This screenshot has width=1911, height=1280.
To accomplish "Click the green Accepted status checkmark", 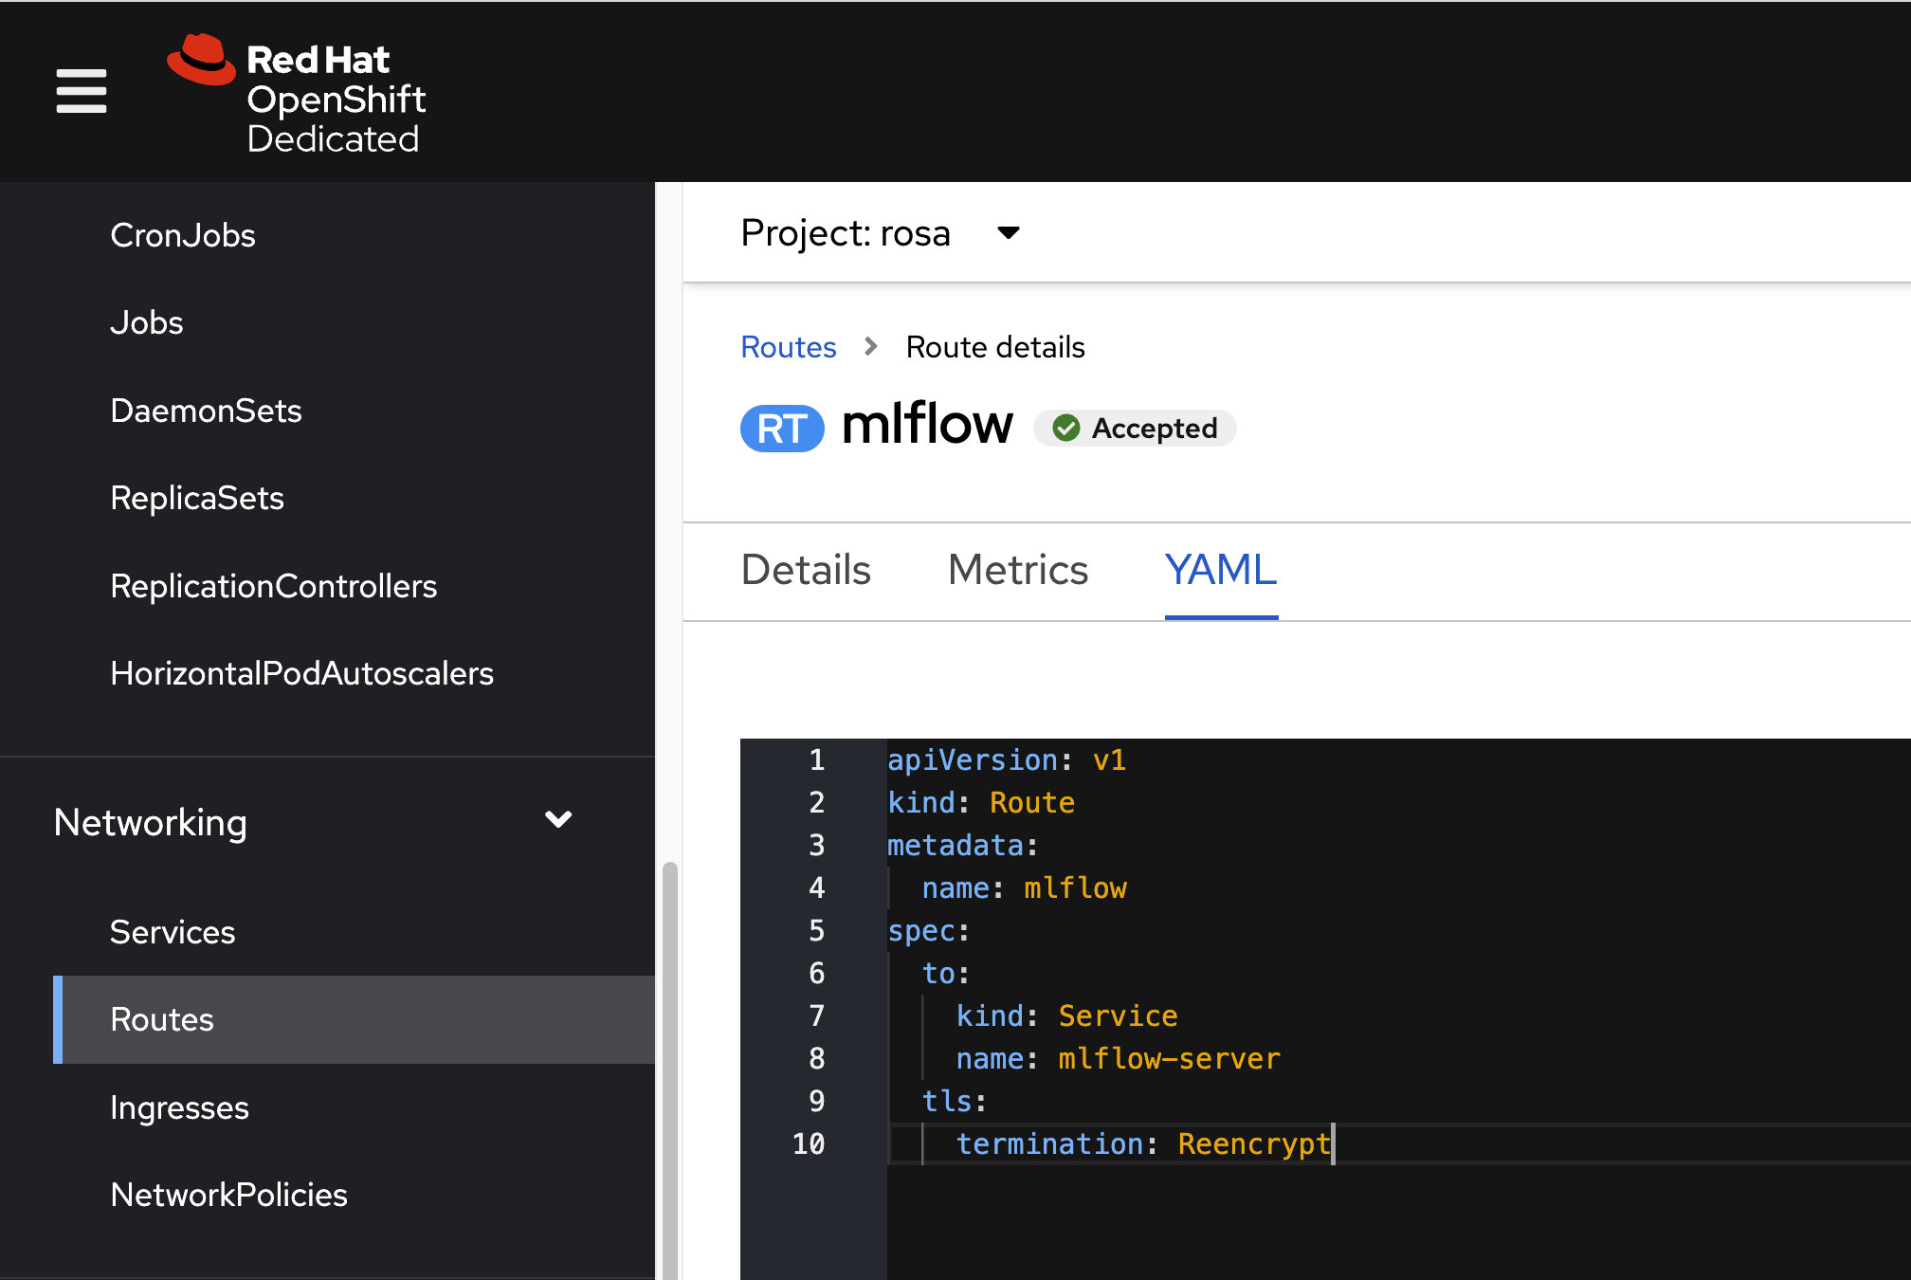I will click(x=1066, y=429).
